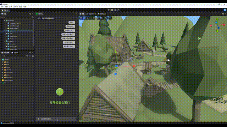Switch to the AIPanel tab

(40, 14)
